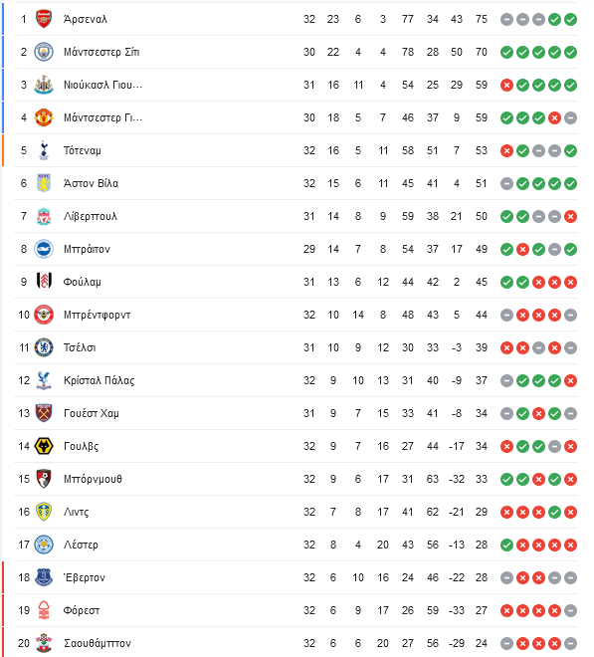Open the Άστον Βίλα team link
This screenshot has height=657, width=594.
(91, 183)
